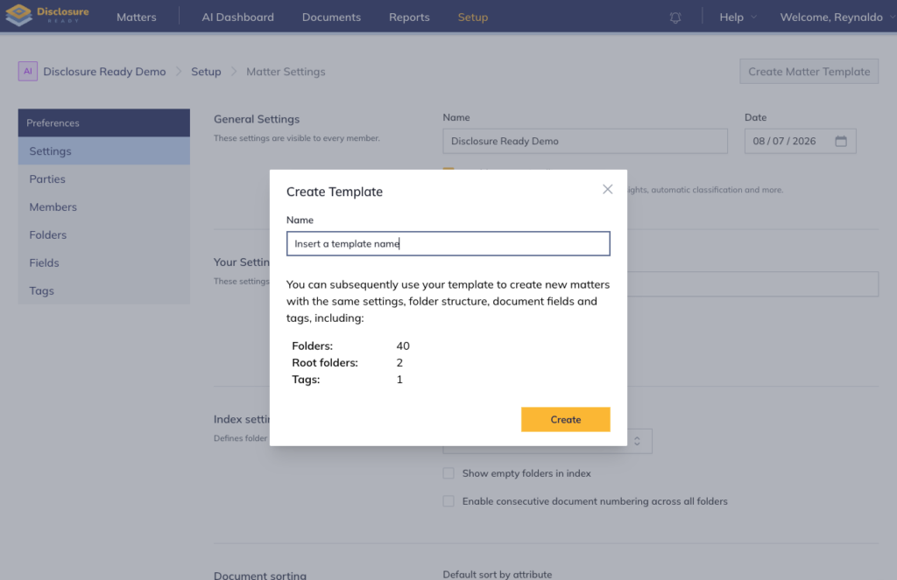Click the Disclosure Ready logo
This screenshot has width=897, height=580.
tap(47, 16)
